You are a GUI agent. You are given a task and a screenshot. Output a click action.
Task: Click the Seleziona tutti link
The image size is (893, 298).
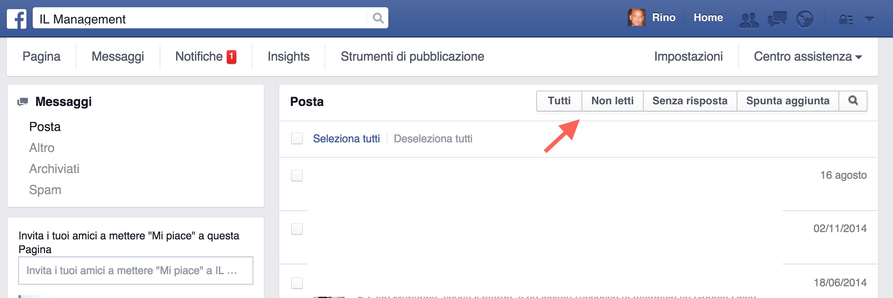pyautogui.click(x=346, y=139)
